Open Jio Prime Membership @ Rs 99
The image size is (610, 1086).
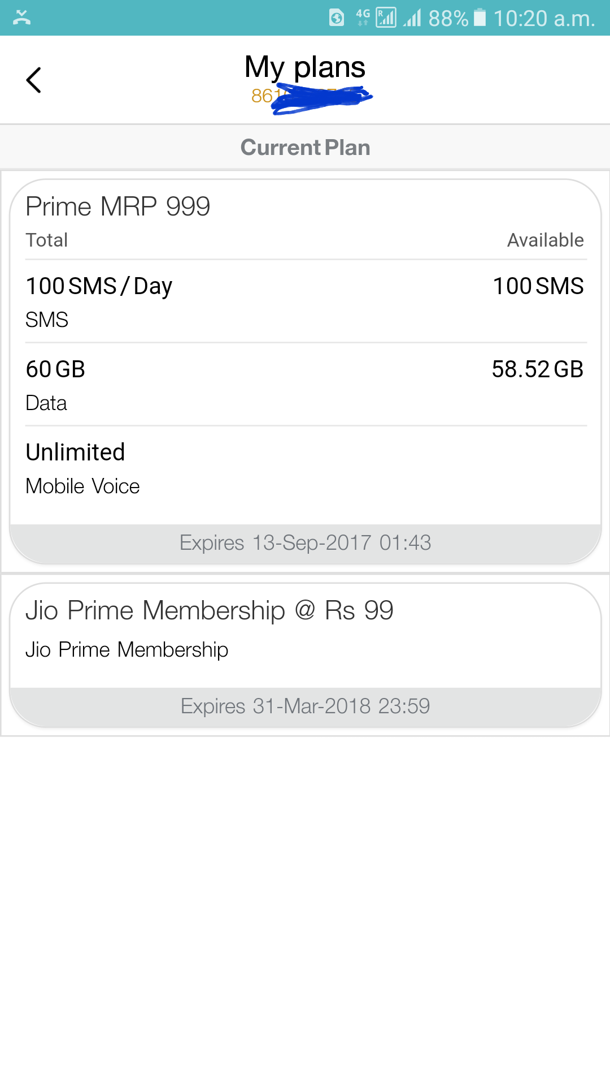(x=209, y=611)
